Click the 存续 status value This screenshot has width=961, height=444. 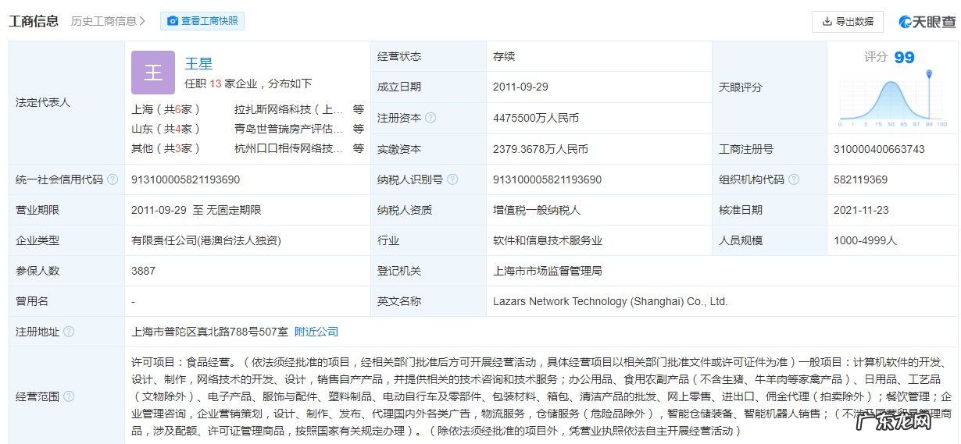click(504, 57)
